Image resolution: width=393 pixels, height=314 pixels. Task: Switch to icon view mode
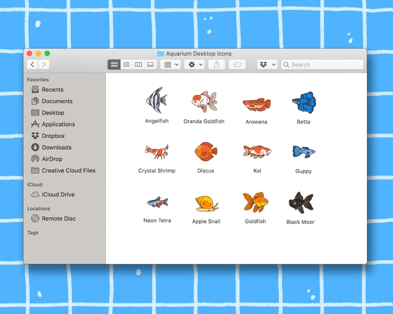coord(114,65)
